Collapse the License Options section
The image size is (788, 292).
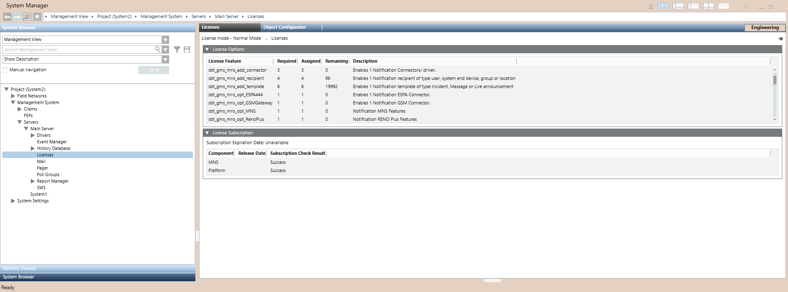207,49
